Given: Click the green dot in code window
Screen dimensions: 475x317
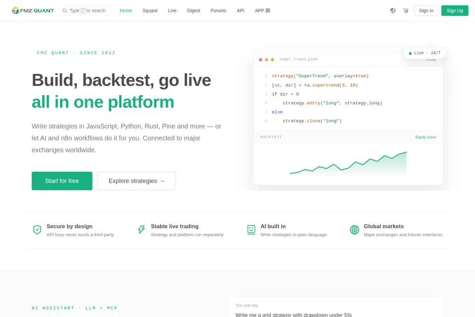Looking at the screenshot, I should point(272,60).
